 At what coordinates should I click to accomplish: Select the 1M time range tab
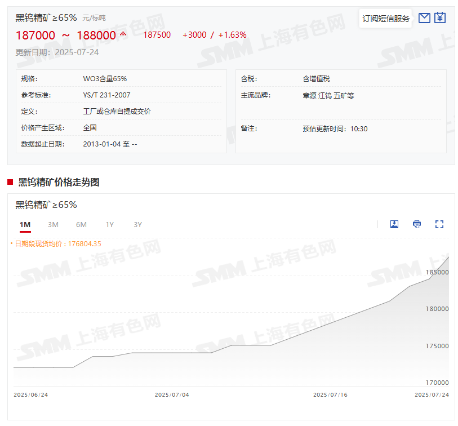[25, 225]
